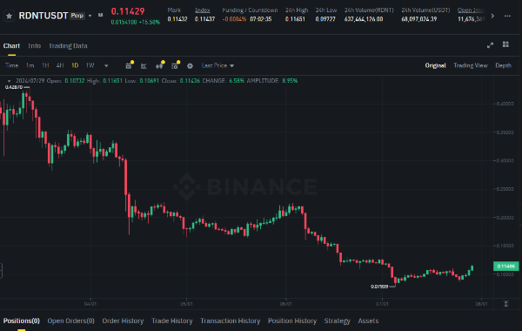
Task: Open the Assets tab
Action: 368,321
